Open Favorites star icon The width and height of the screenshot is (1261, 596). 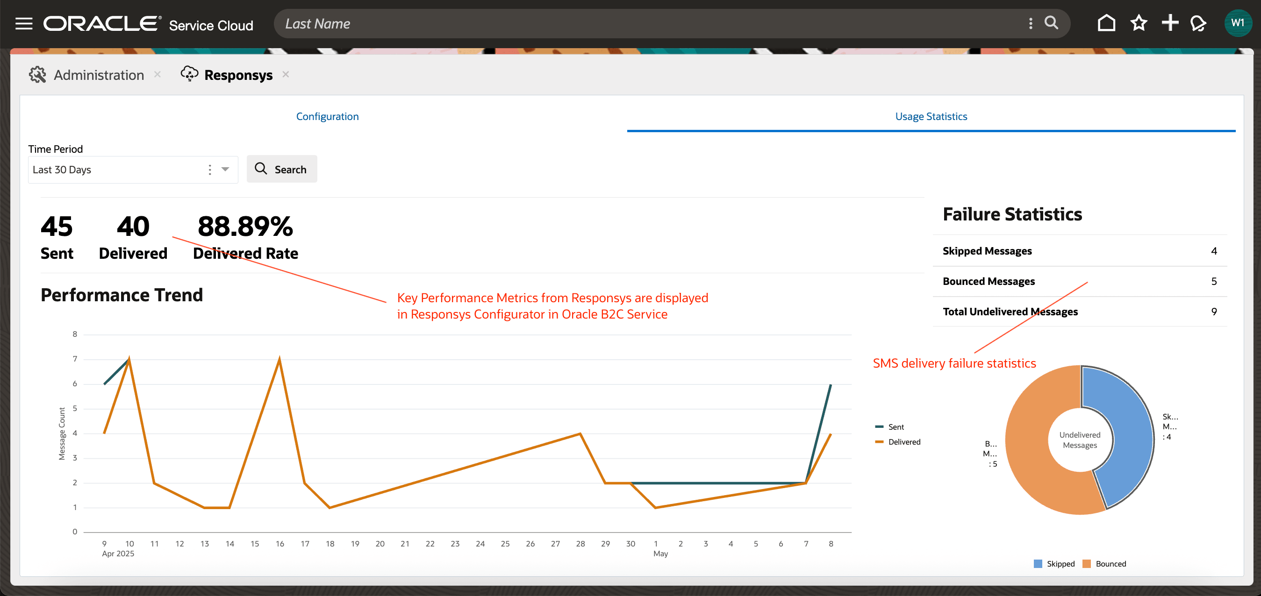[x=1139, y=23]
